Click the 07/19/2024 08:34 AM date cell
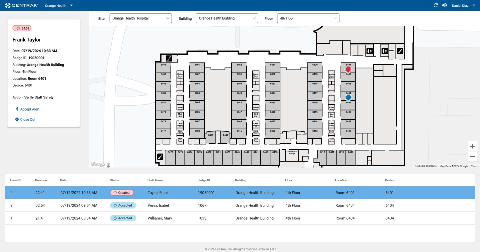 coord(79,218)
